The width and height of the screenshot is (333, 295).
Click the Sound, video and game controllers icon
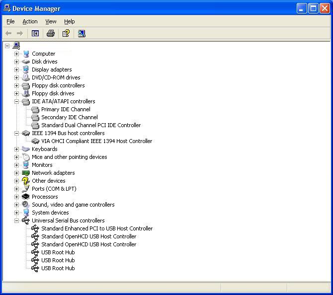[x=26, y=205]
